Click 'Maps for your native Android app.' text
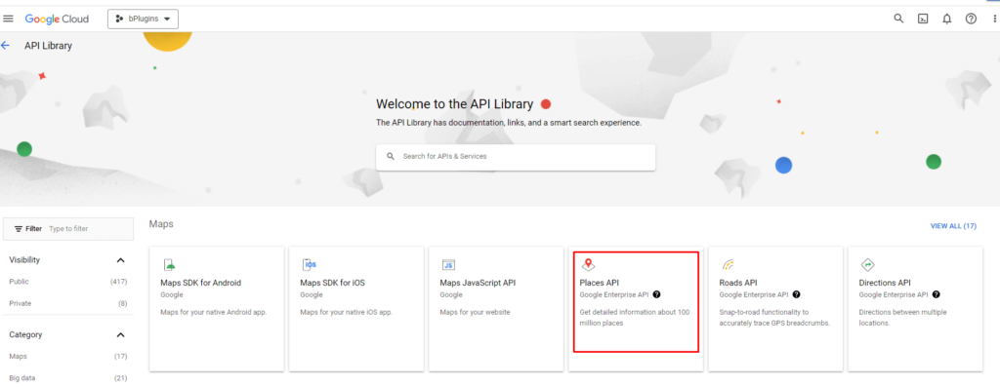1000x387 pixels. pyautogui.click(x=214, y=313)
